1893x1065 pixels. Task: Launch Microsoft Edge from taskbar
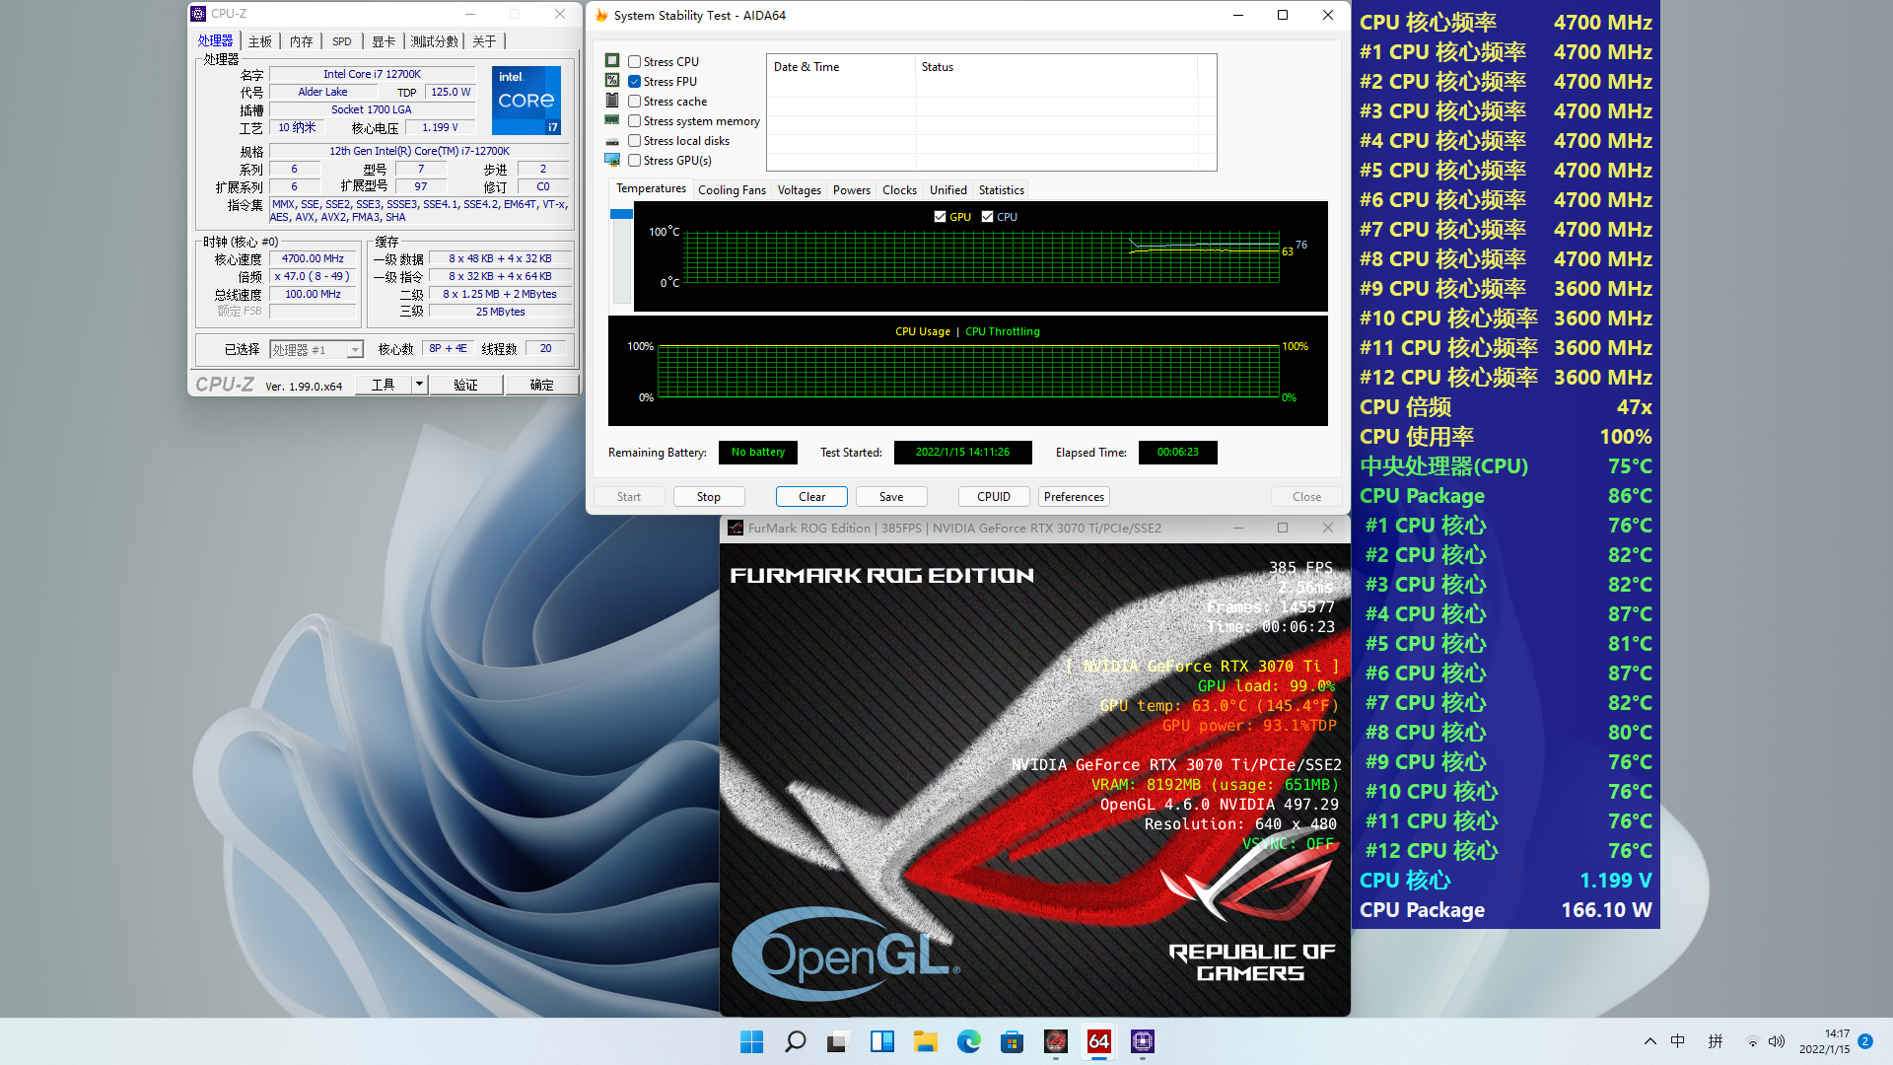tap(968, 1041)
